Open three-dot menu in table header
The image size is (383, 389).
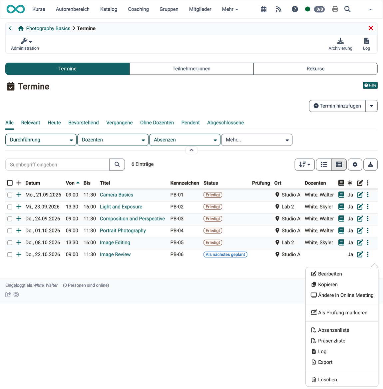tap(368, 183)
